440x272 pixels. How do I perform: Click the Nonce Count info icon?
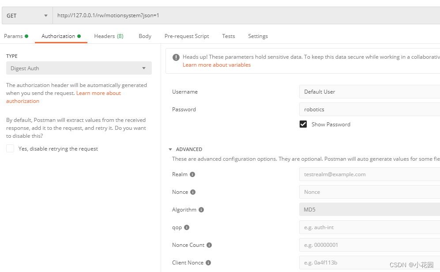(209, 245)
